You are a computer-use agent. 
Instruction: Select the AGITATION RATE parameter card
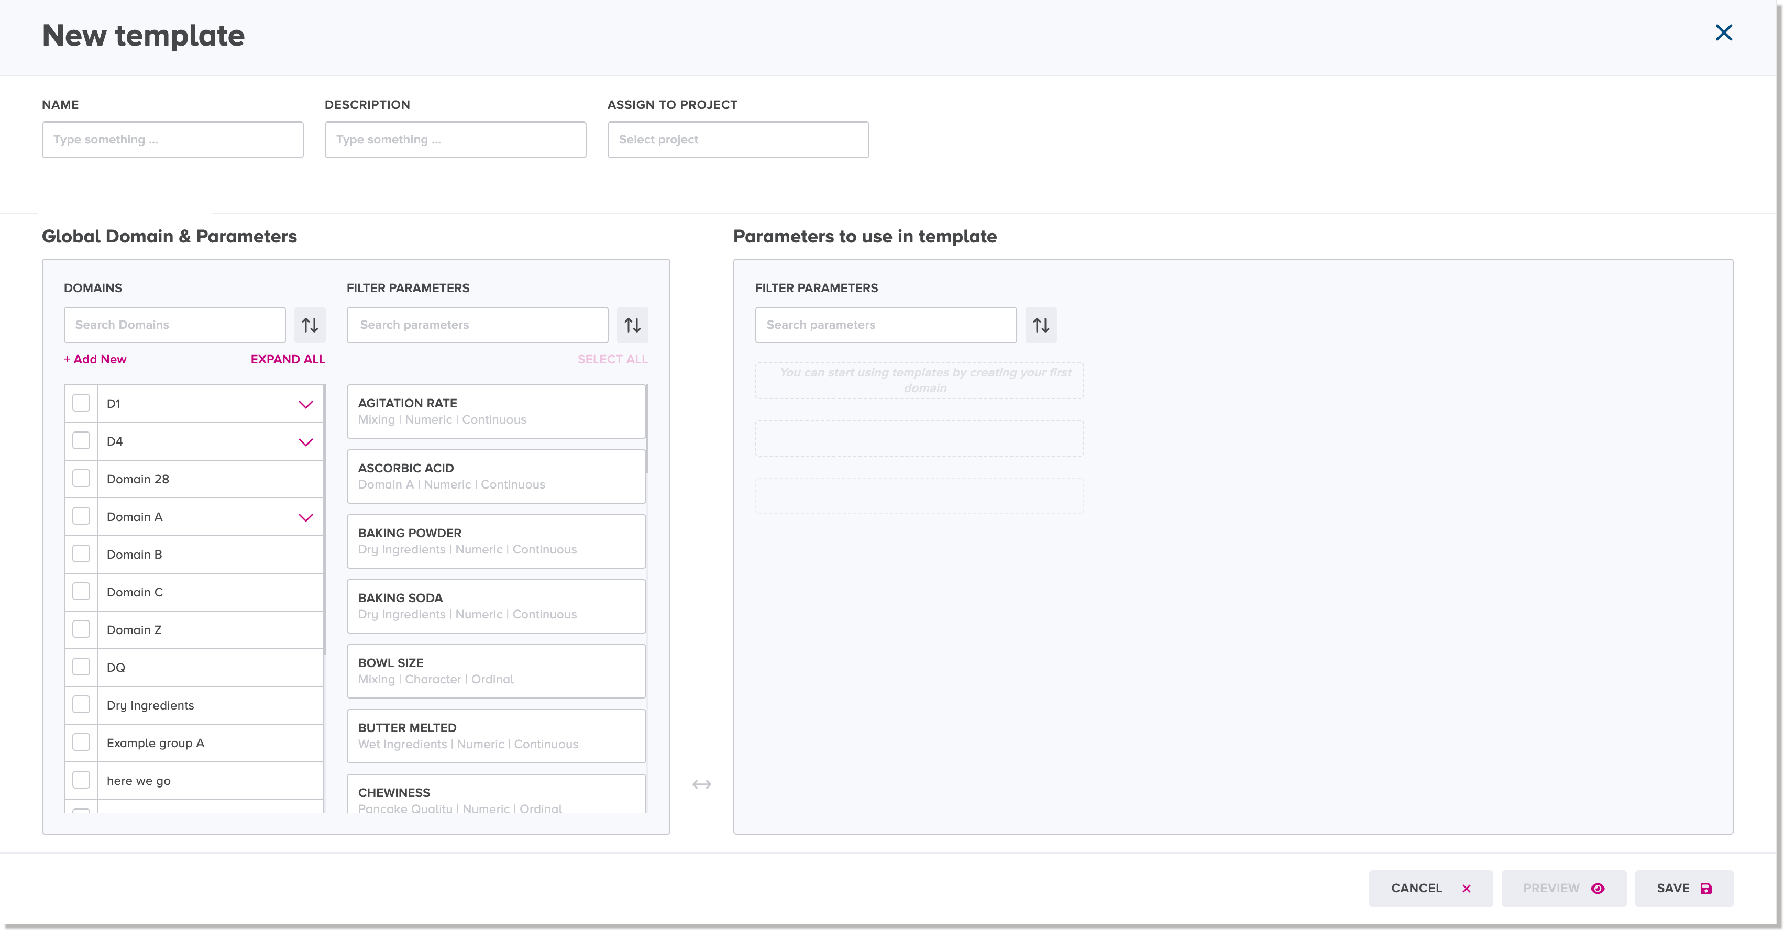click(496, 411)
